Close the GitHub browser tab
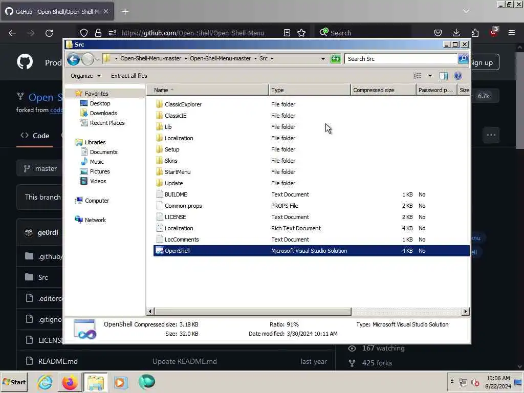Screen dimensions: 524x393 [106, 11]
